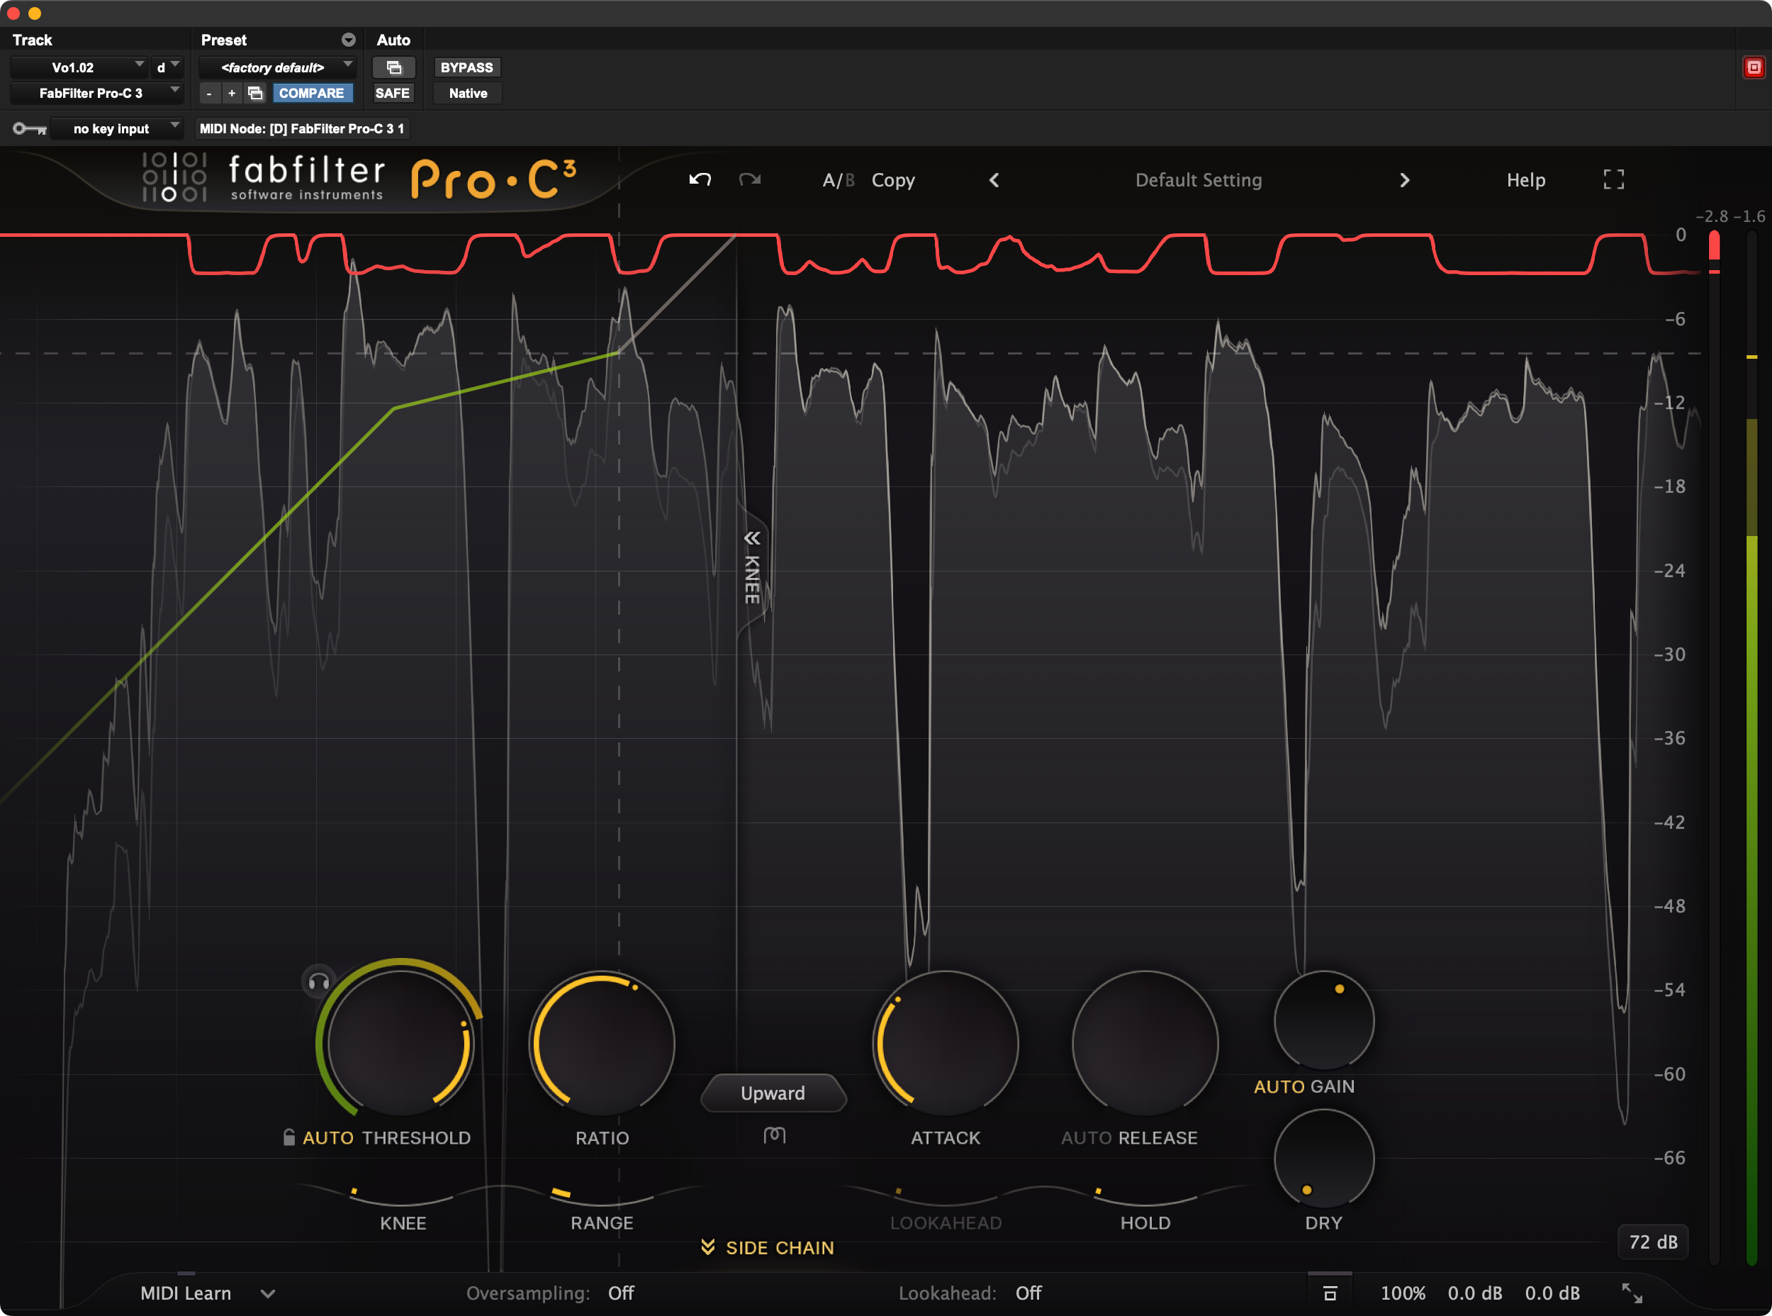Go to previous preset arrow
1772x1316 pixels.
(994, 181)
